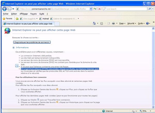Minimize the Internet Explorer window
The width and height of the screenshot is (155, 113).
(x=145, y=4)
